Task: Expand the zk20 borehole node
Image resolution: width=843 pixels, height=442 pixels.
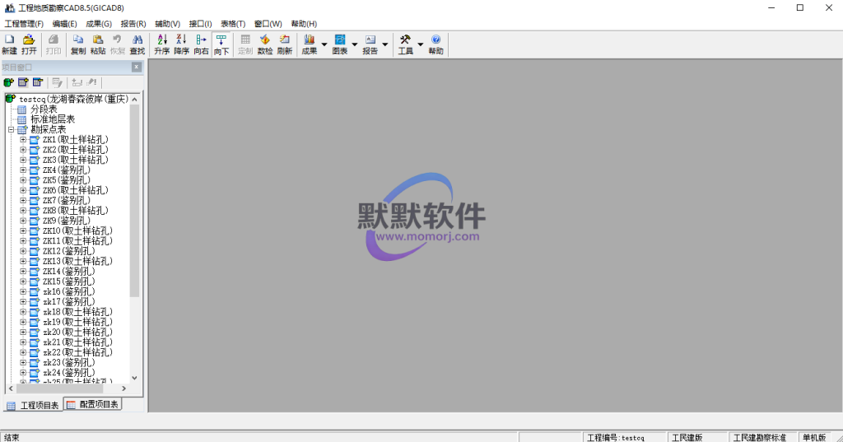Action: [23, 333]
